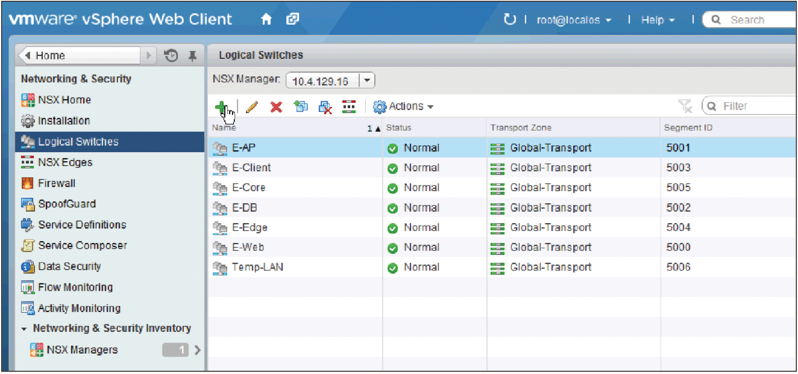Click the Normal status of Temp-LAN
The height and width of the screenshot is (374, 798).
(421, 267)
